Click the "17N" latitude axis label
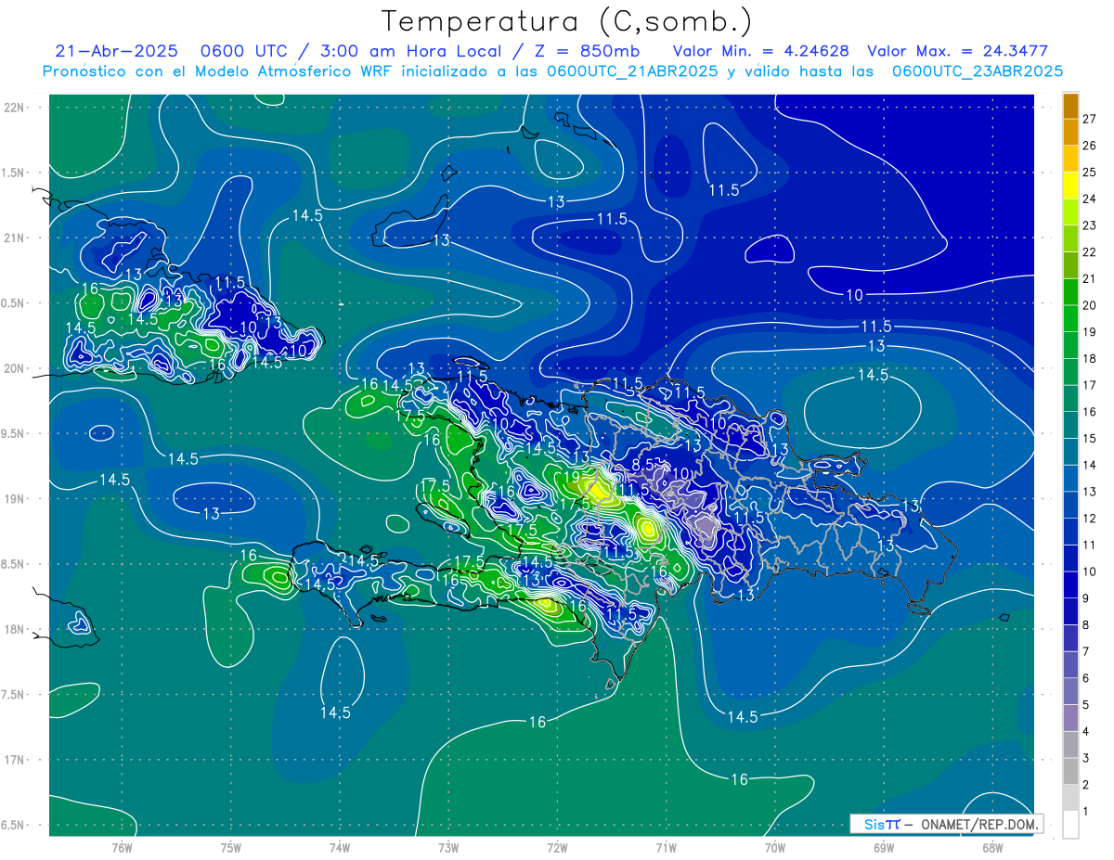This screenshot has width=1114, height=860. [x=15, y=760]
